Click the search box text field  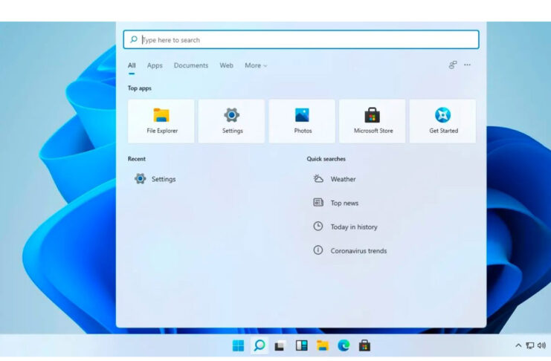(x=301, y=39)
